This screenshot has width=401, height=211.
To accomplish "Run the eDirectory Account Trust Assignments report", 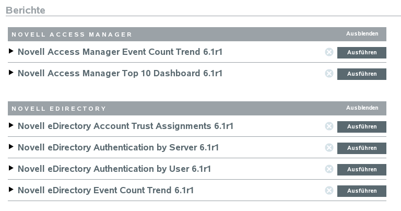I will pos(361,127).
